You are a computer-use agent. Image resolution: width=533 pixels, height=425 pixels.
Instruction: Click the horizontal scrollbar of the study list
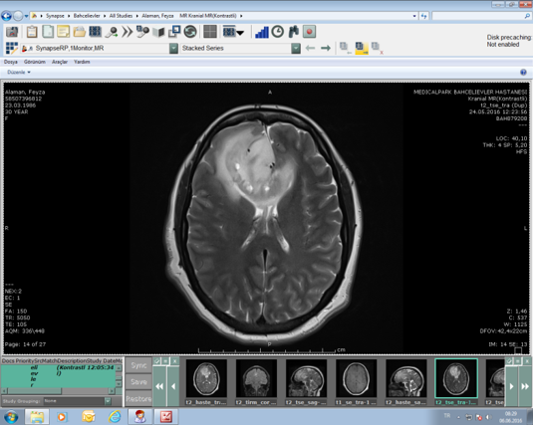pyautogui.click(x=58, y=391)
